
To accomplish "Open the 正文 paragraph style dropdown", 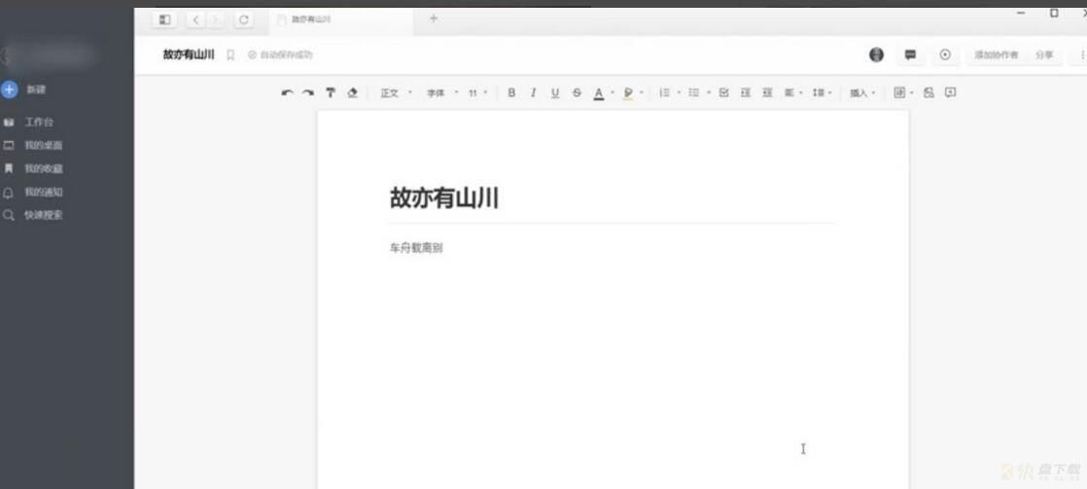I will 396,93.
